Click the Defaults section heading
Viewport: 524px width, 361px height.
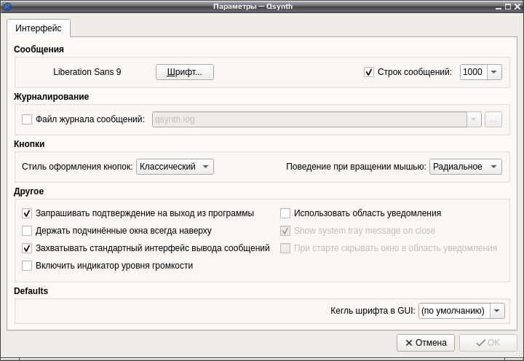point(31,291)
